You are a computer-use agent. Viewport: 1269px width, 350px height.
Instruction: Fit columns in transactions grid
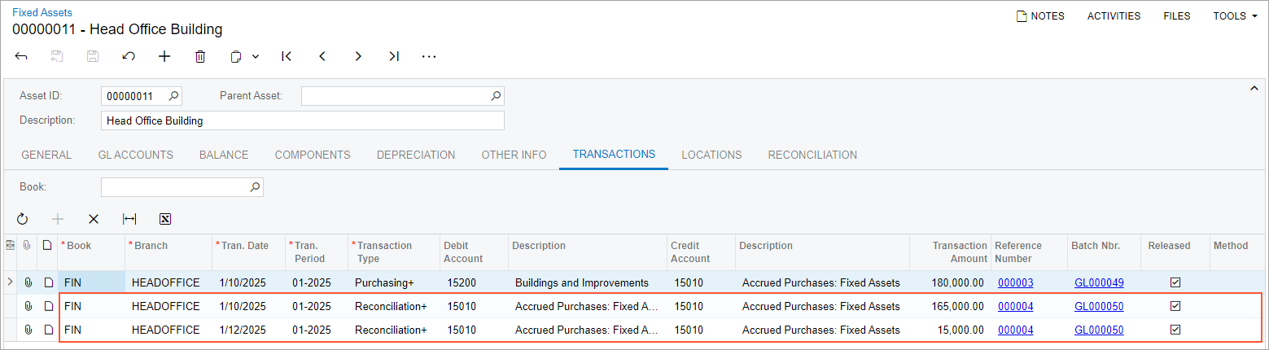pos(129,219)
